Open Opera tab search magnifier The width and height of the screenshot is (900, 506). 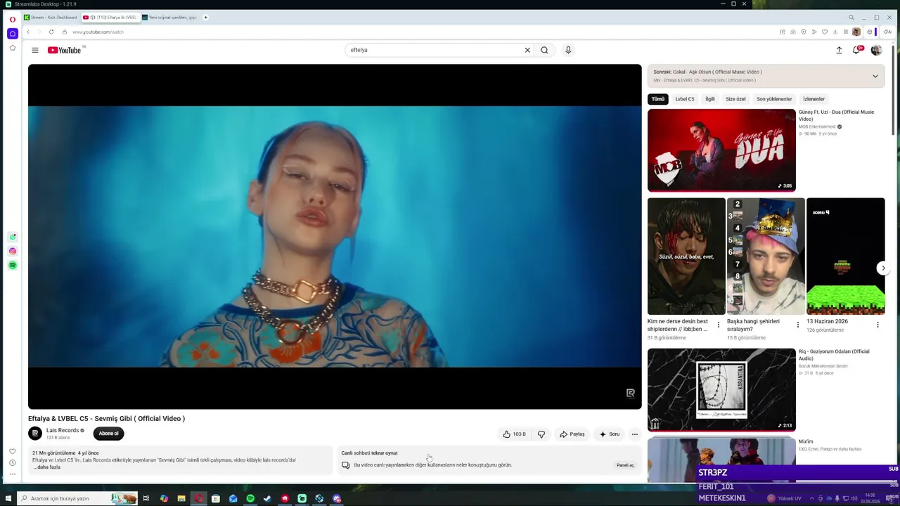[x=851, y=18]
